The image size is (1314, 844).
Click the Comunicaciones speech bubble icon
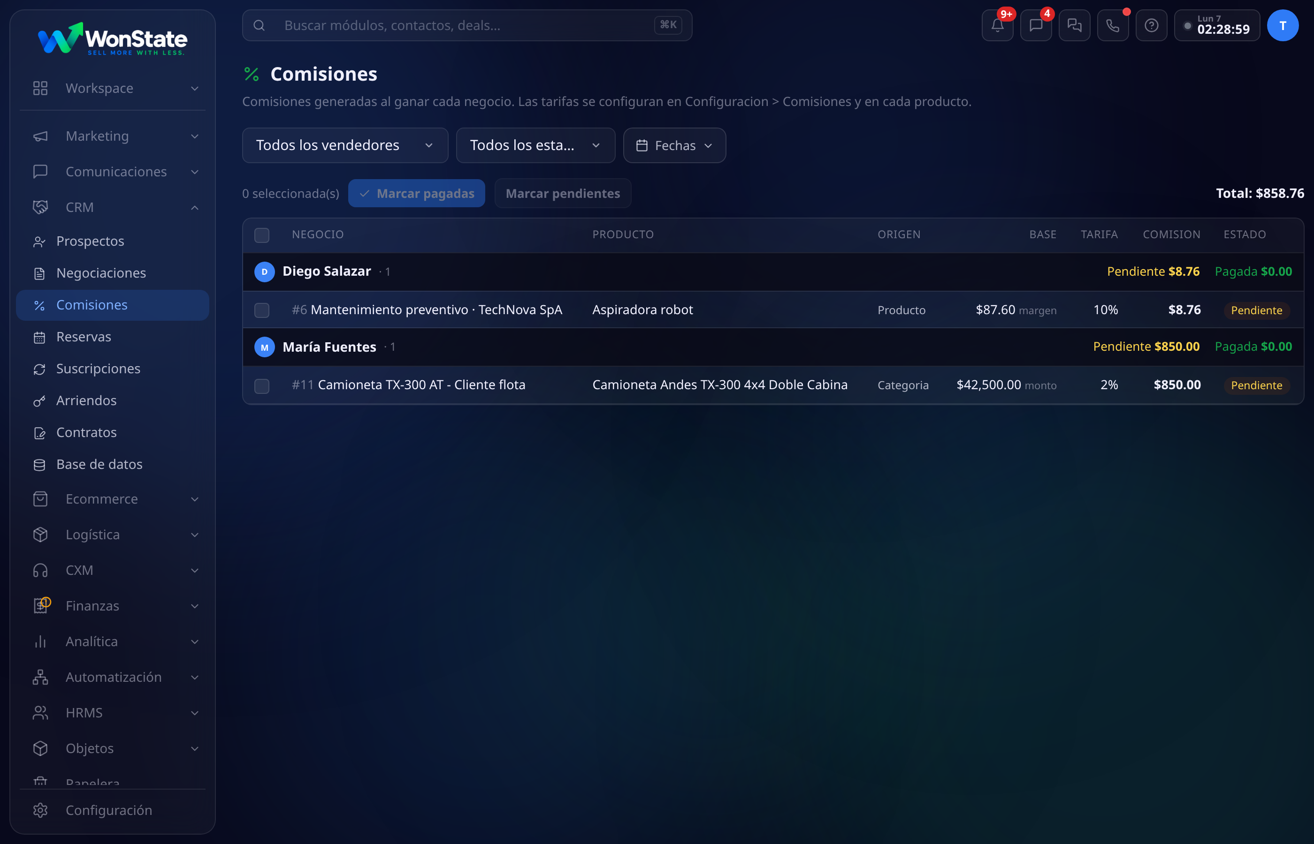click(40, 172)
